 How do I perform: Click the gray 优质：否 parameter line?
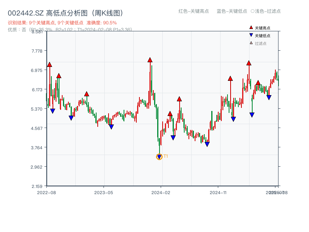tap(70, 30)
